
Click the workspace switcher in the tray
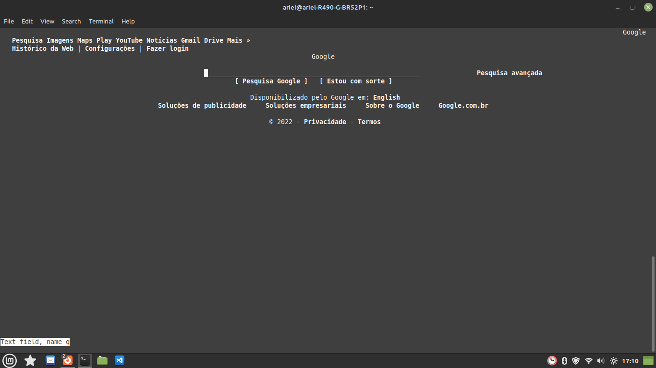pyautogui.click(x=647, y=360)
